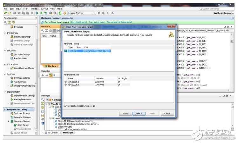Open the Flow menu
238x143 pixels.
[x=18, y=9]
